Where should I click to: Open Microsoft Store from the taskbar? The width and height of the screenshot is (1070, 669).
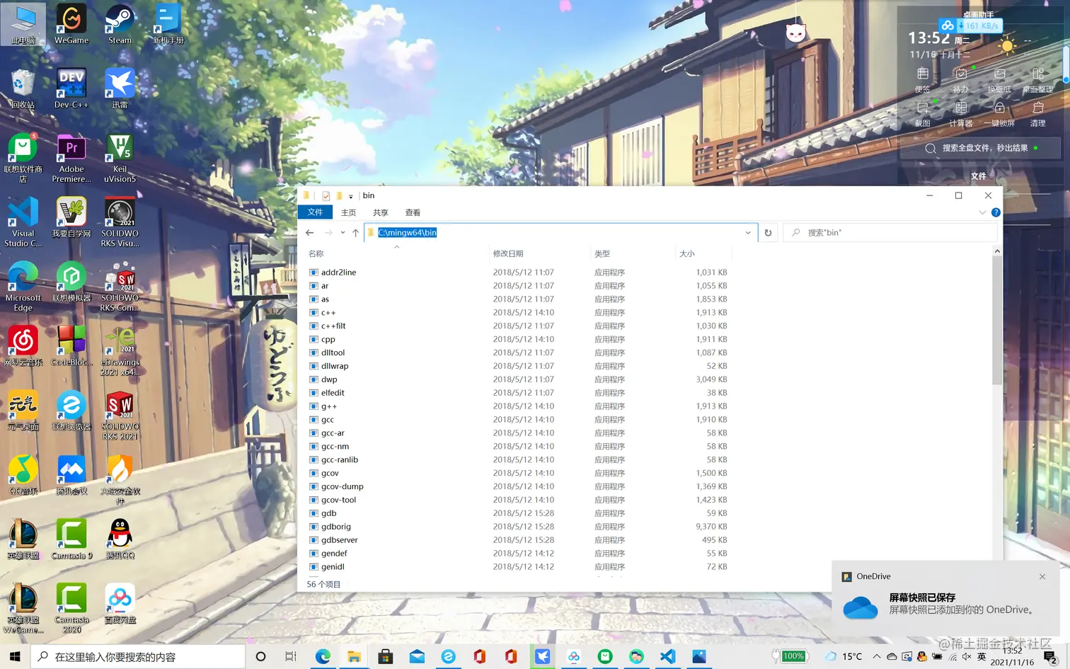pos(386,656)
